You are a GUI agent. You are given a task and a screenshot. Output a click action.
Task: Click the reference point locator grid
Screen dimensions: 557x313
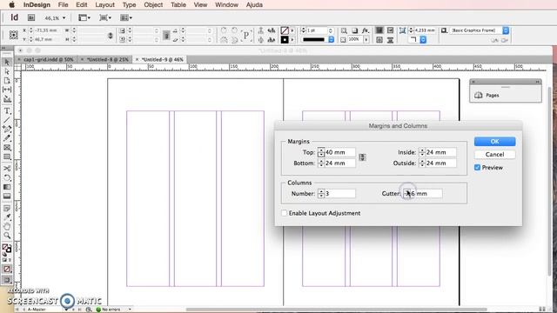pyautogui.click(x=14, y=35)
